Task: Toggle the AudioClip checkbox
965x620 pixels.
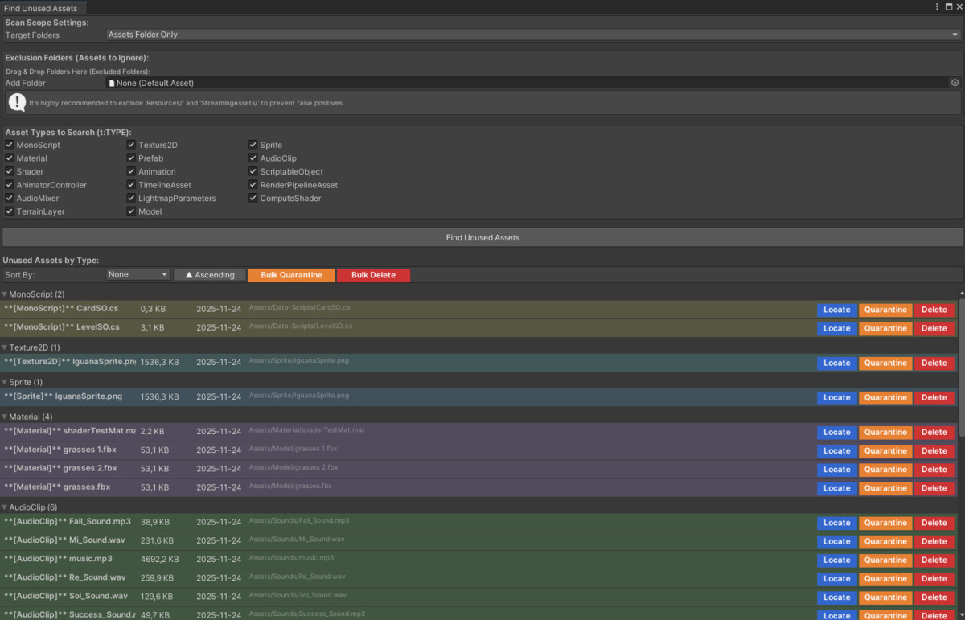Action: point(253,158)
